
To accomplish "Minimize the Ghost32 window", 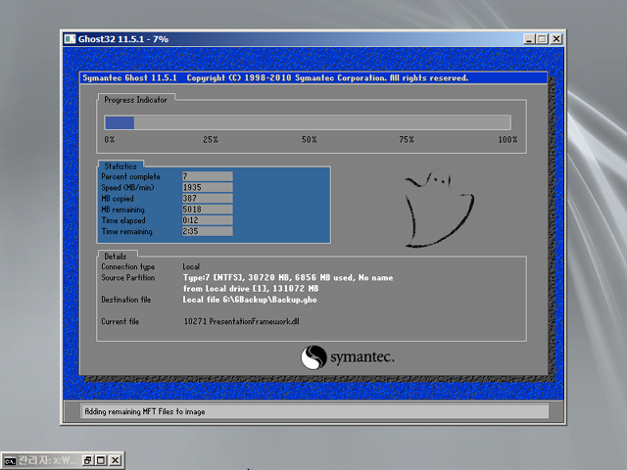I will tap(529, 39).
